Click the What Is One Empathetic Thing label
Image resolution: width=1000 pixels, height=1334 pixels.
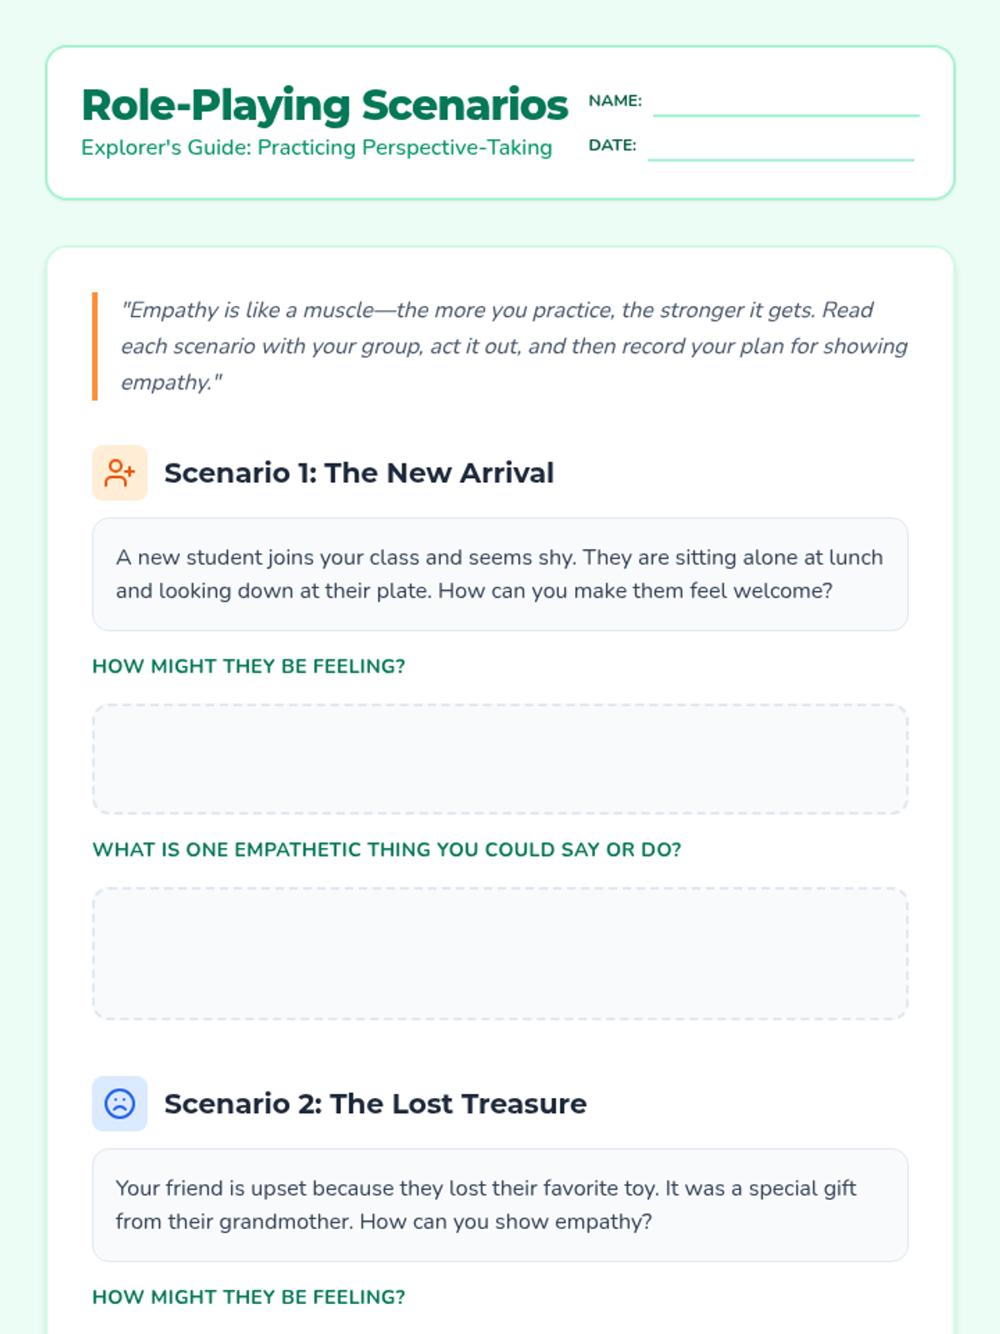[x=387, y=850]
